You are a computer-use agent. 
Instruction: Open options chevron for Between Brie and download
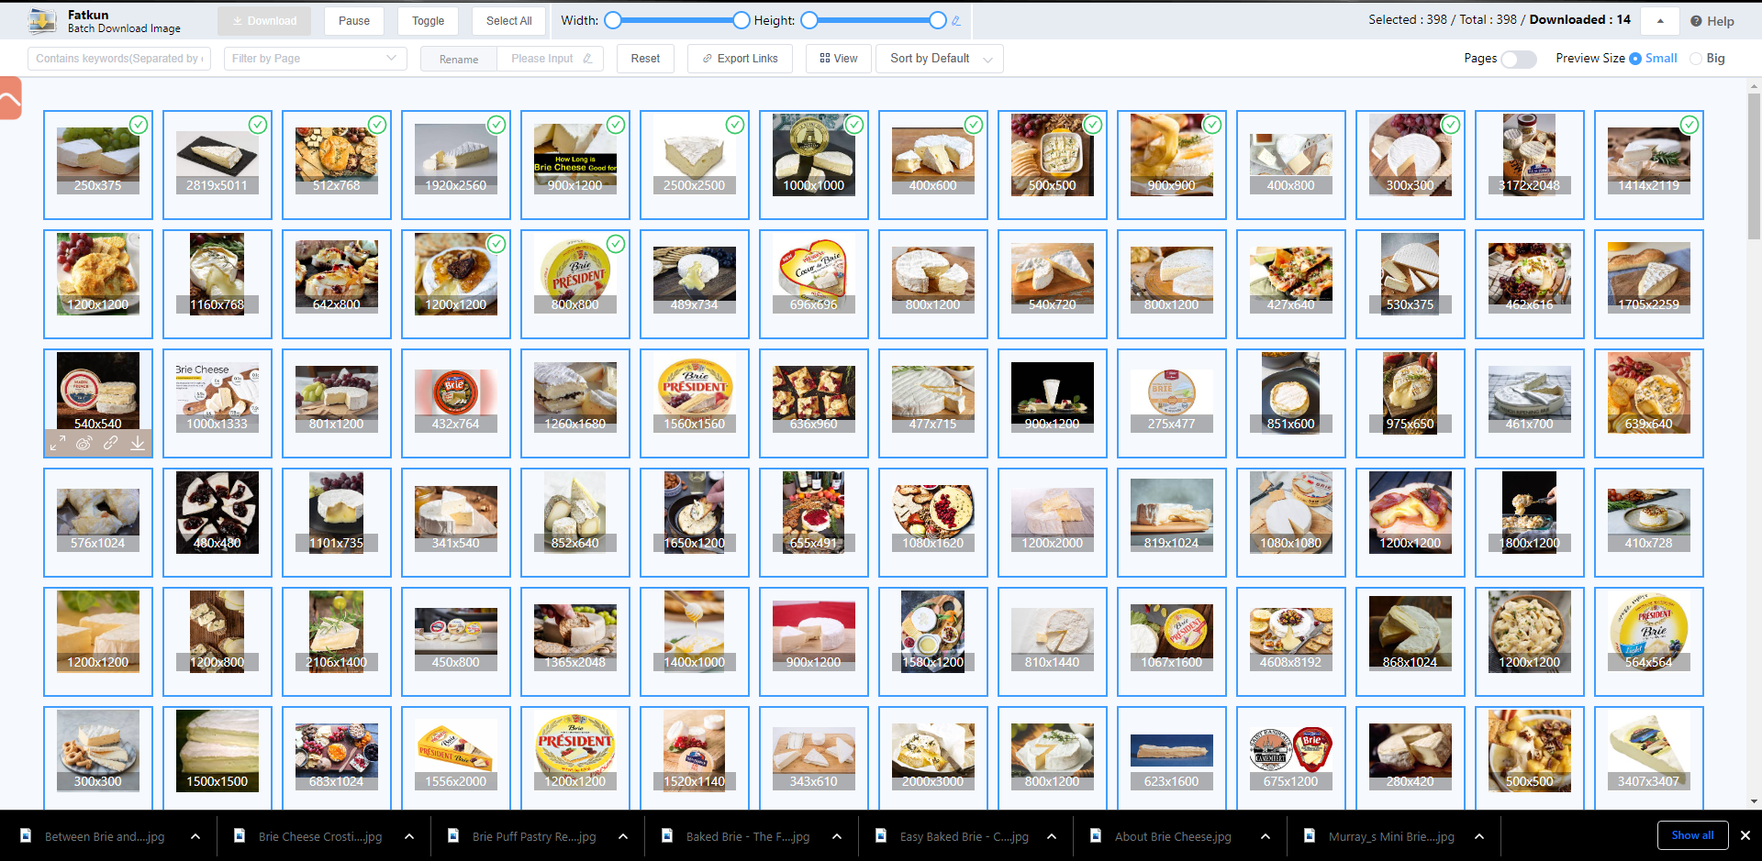(195, 836)
